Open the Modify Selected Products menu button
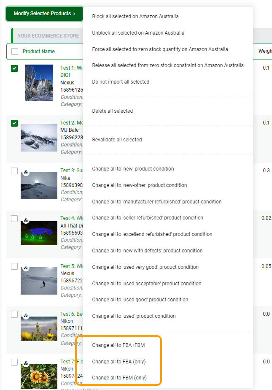Screen dimensions: 272x390 click(44, 14)
